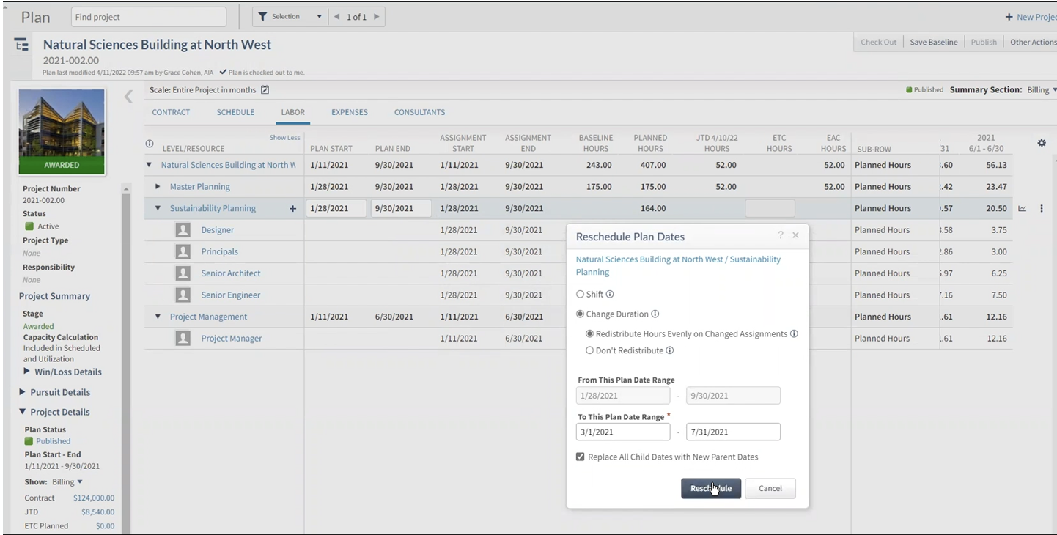Viewport: 1057px width, 535px height.
Task: Switch to the EXPENSES tab
Action: pos(349,112)
